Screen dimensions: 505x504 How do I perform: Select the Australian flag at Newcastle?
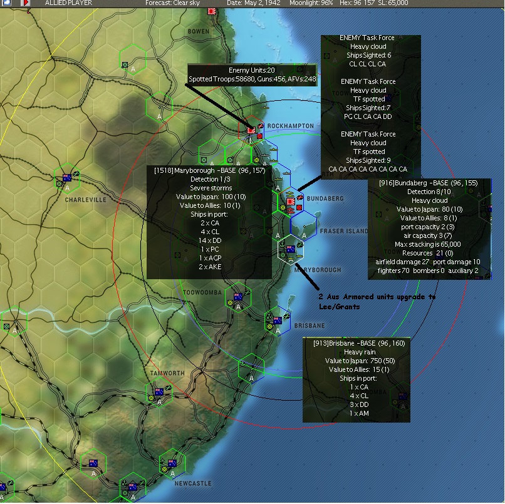click(x=172, y=463)
